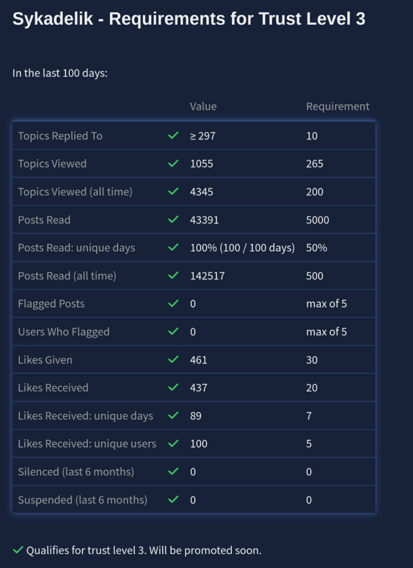Click the Sykadelik Requirements for Trust Level 3 heading
The height and width of the screenshot is (568, 413).
click(x=189, y=19)
